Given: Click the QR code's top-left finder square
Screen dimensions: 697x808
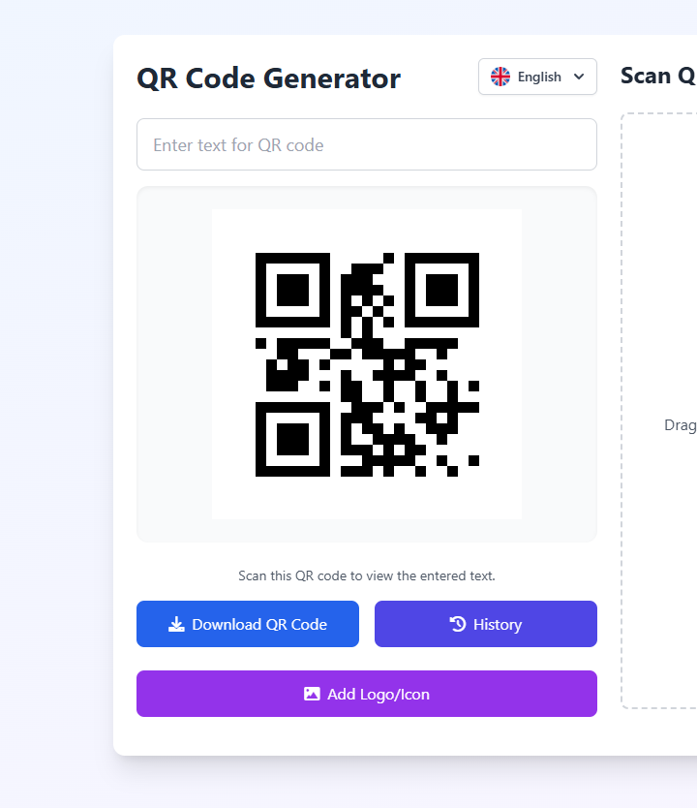Looking at the screenshot, I should pos(292,290).
